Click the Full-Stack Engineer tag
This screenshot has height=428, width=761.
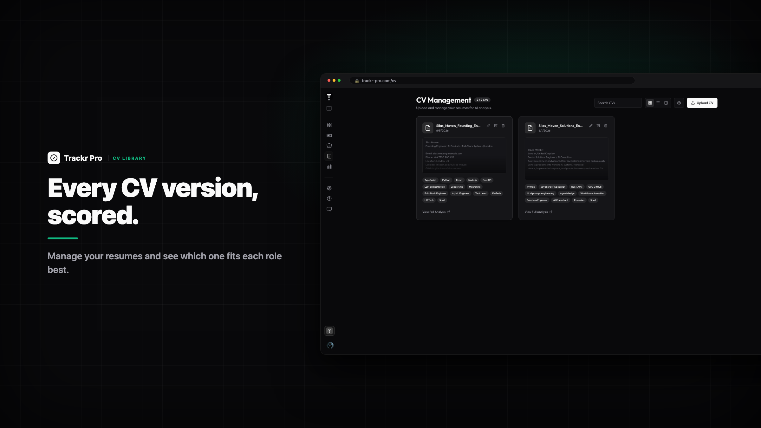point(435,193)
